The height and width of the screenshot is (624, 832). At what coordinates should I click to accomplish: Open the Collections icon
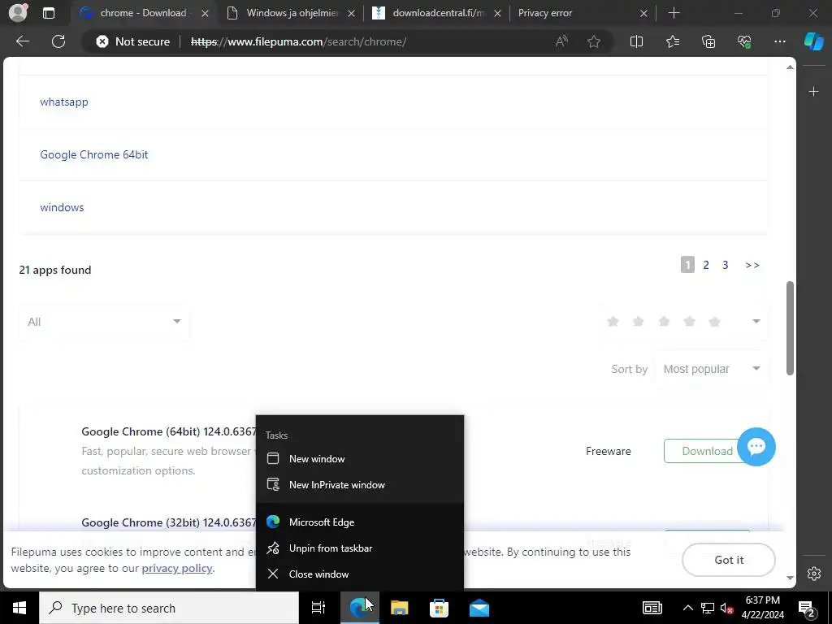(708, 41)
